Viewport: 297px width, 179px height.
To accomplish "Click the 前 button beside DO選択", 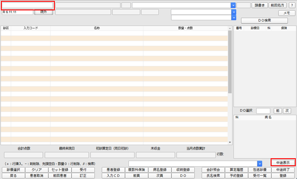I will click(x=278, y=111).
